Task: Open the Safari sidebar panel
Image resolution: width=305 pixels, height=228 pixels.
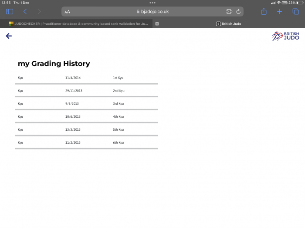Action: click(10, 12)
